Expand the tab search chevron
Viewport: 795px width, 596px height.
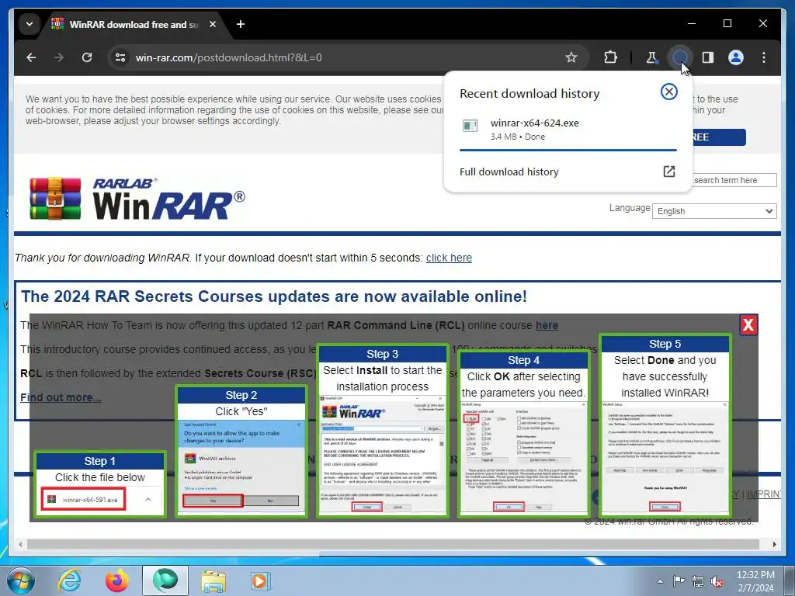click(30, 24)
